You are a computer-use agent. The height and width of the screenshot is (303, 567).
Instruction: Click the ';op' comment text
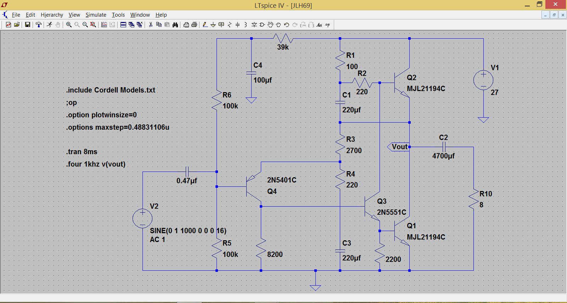point(72,103)
